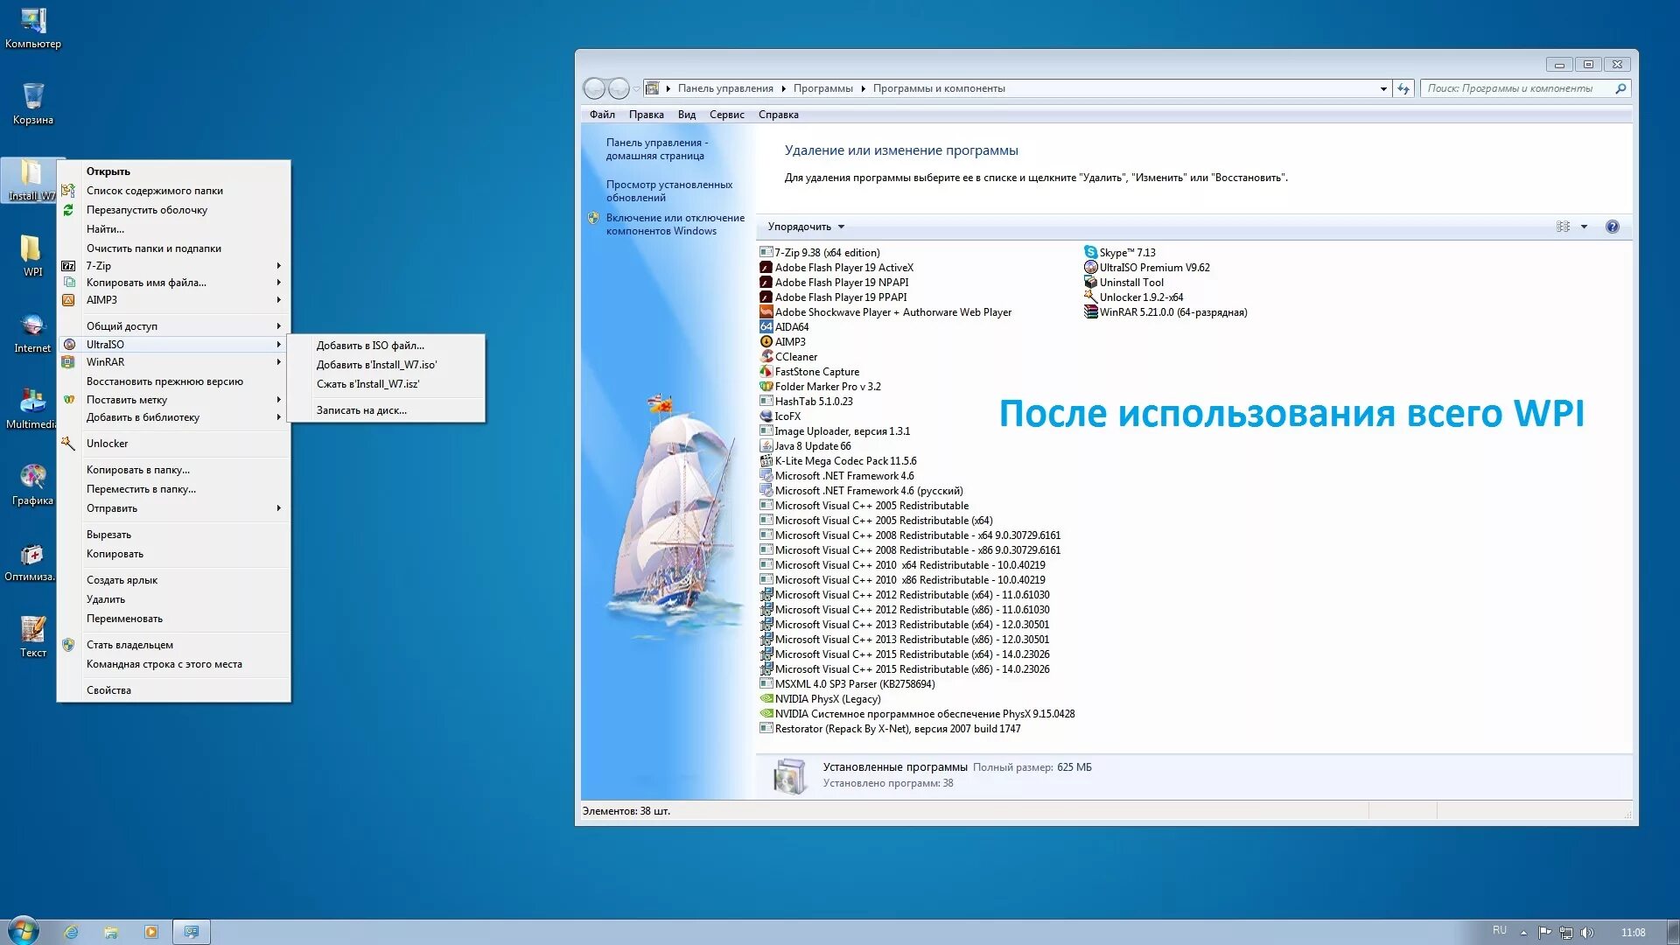Click the Adobe Shockwave Player icon

pyautogui.click(x=766, y=311)
